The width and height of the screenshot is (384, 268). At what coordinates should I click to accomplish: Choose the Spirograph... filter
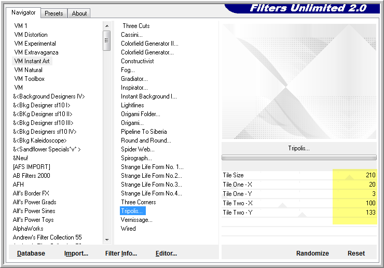click(136, 158)
